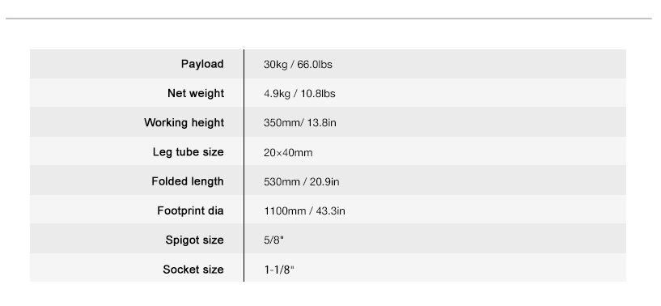
Task: Click the empty area of the Socket size row
Action: pos(460,268)
